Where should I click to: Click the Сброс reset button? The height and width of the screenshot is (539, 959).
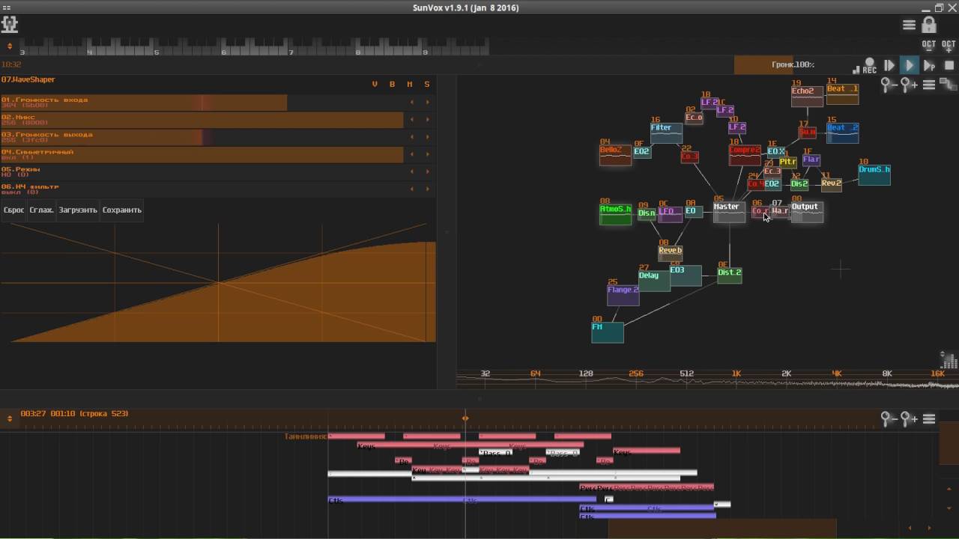click(x=13, y=210)
